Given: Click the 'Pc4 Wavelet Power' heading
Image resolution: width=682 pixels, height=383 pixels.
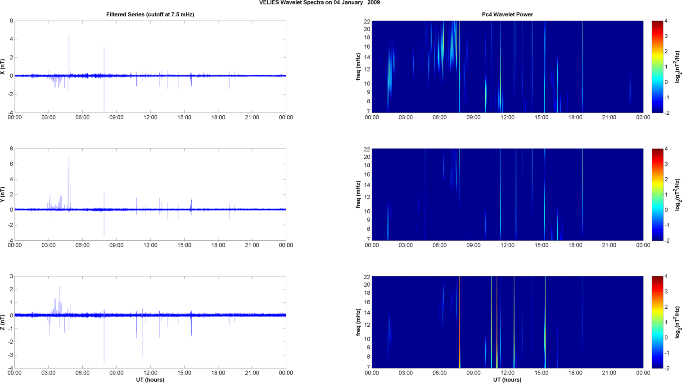Looking at the screenshot, I should pyautogui.click(x=507, y=14).
